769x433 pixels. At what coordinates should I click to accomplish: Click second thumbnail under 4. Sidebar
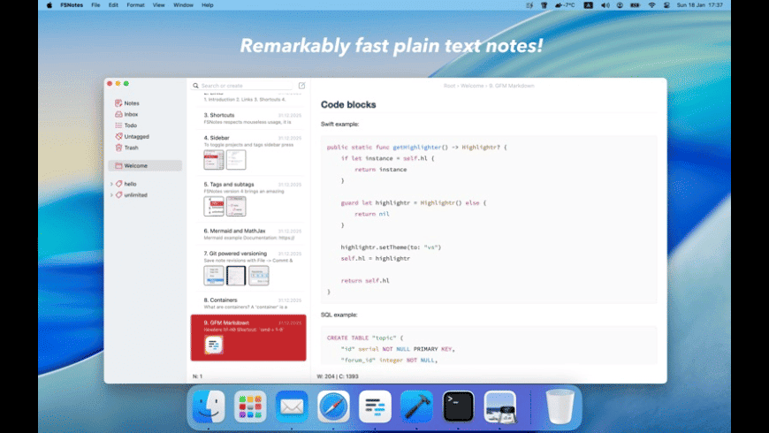(236, 160)
